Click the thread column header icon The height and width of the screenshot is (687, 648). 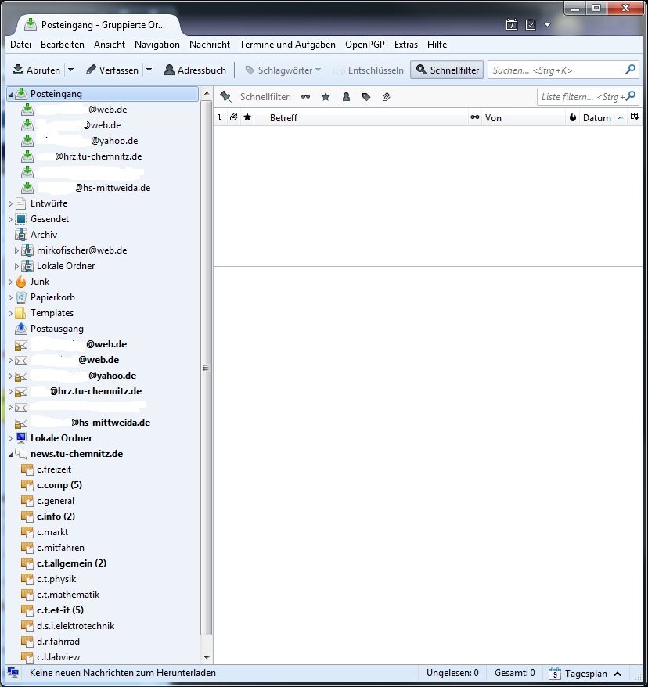[220, 117]
